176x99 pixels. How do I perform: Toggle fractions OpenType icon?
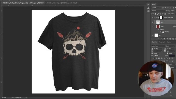point(172,61)
